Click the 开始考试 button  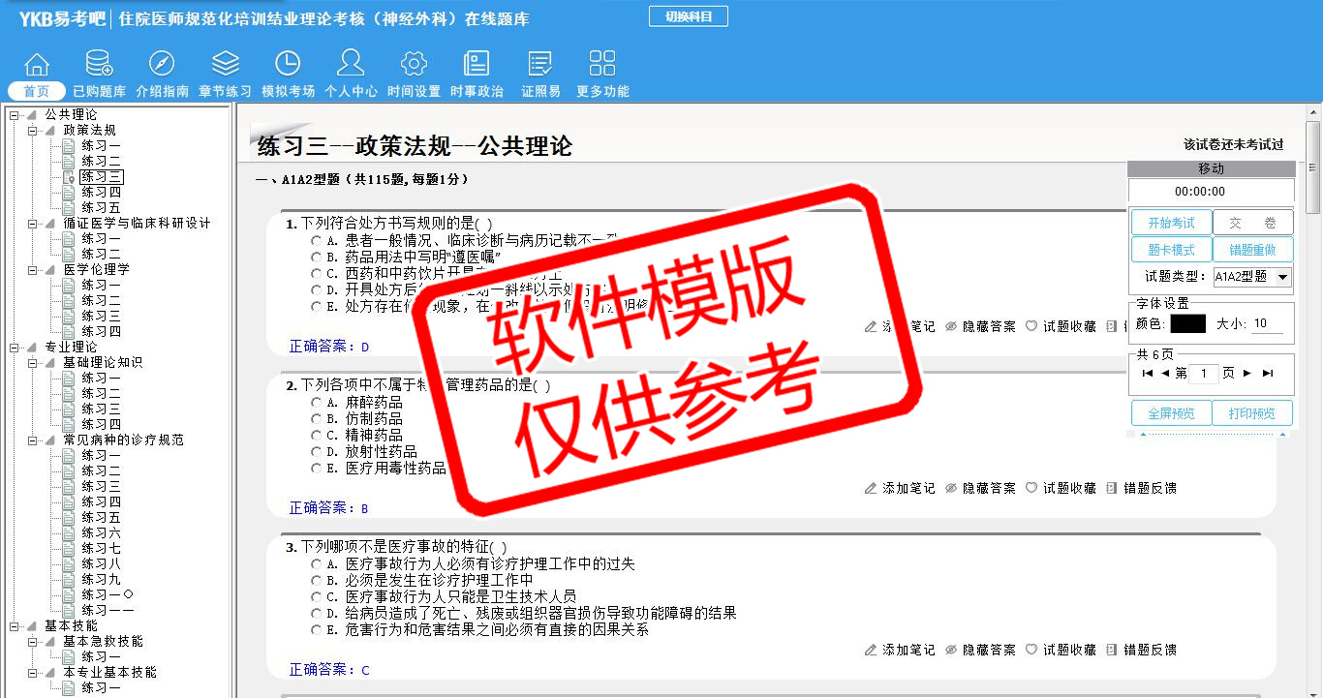click(1171, 223)
